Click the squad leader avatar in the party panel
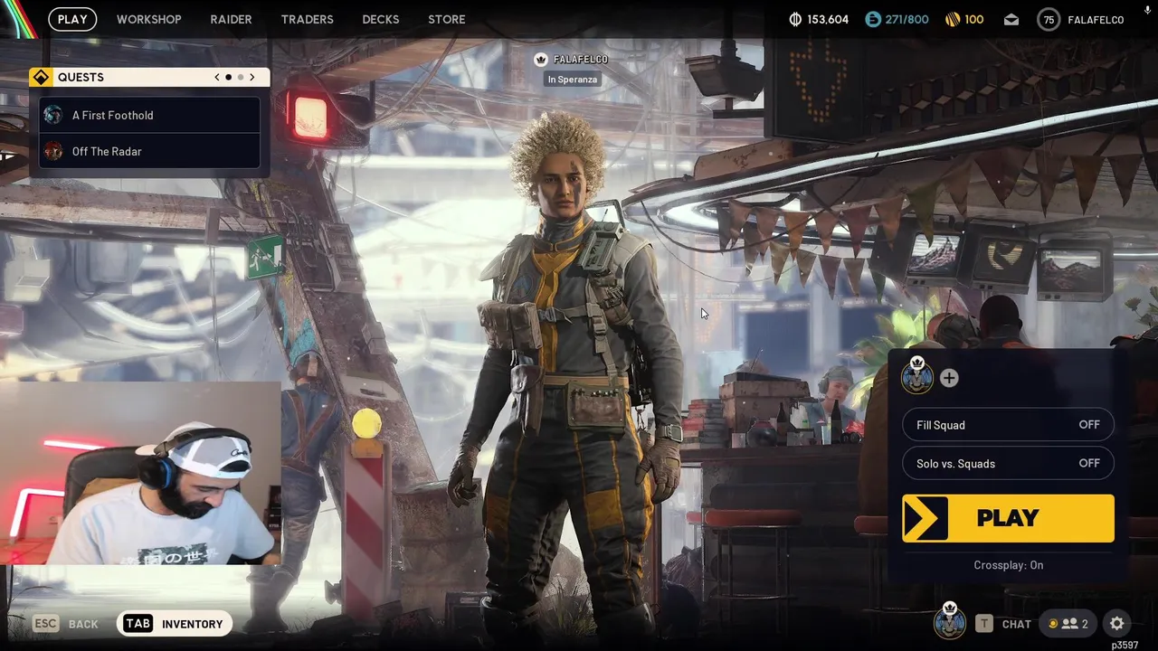The height and width of the screenshot is (651, 1158). click(917, 376)
